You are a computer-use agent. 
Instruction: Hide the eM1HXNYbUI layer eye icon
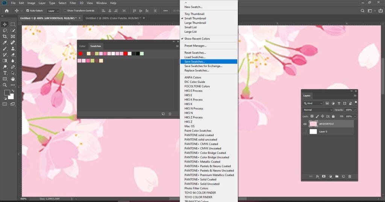(x=305, y=124)
